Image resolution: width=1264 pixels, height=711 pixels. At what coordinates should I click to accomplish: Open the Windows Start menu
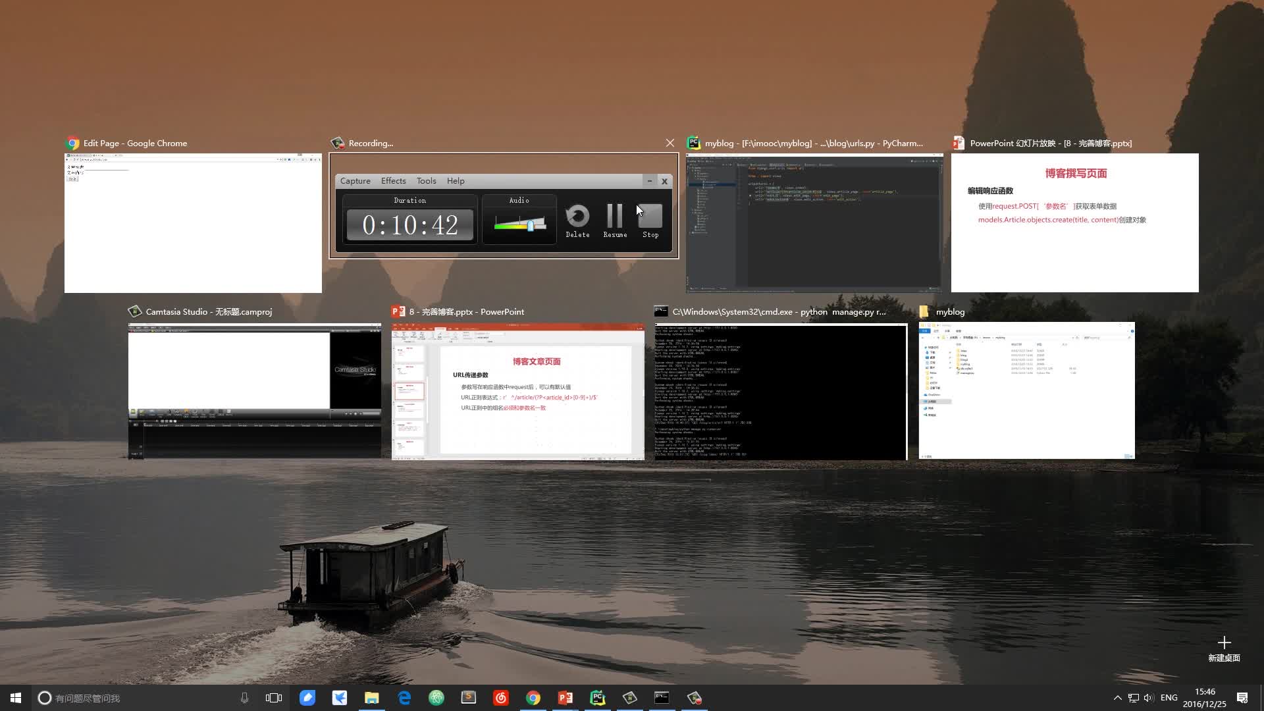click(16, 698)
